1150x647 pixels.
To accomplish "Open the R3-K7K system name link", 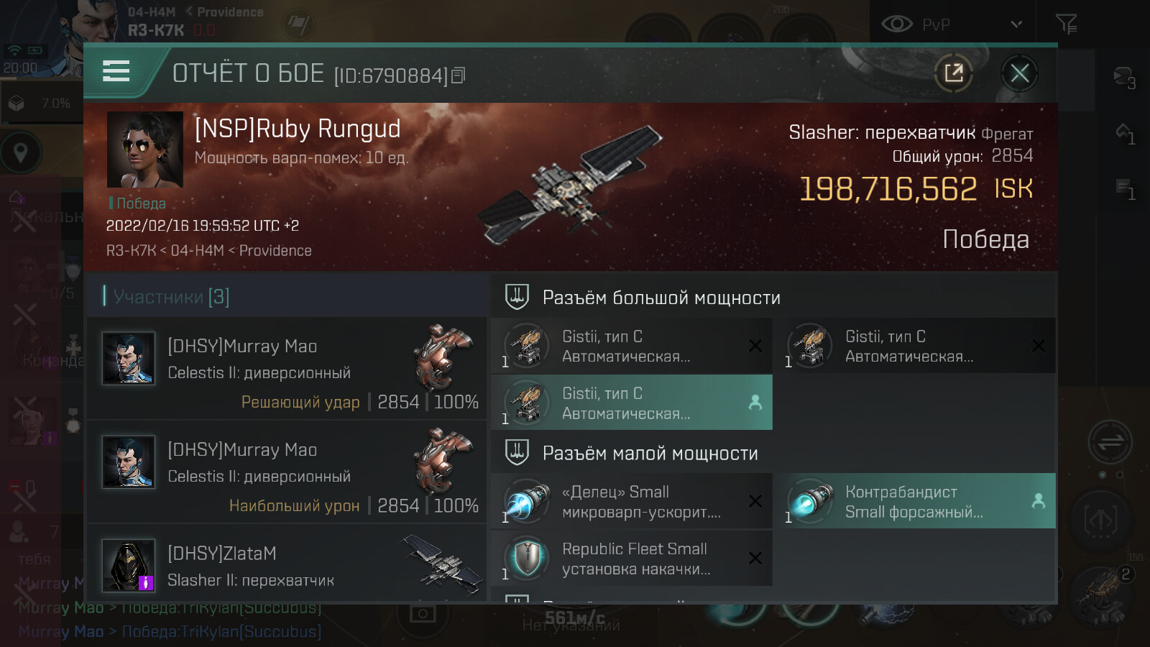I will (155, 30).
